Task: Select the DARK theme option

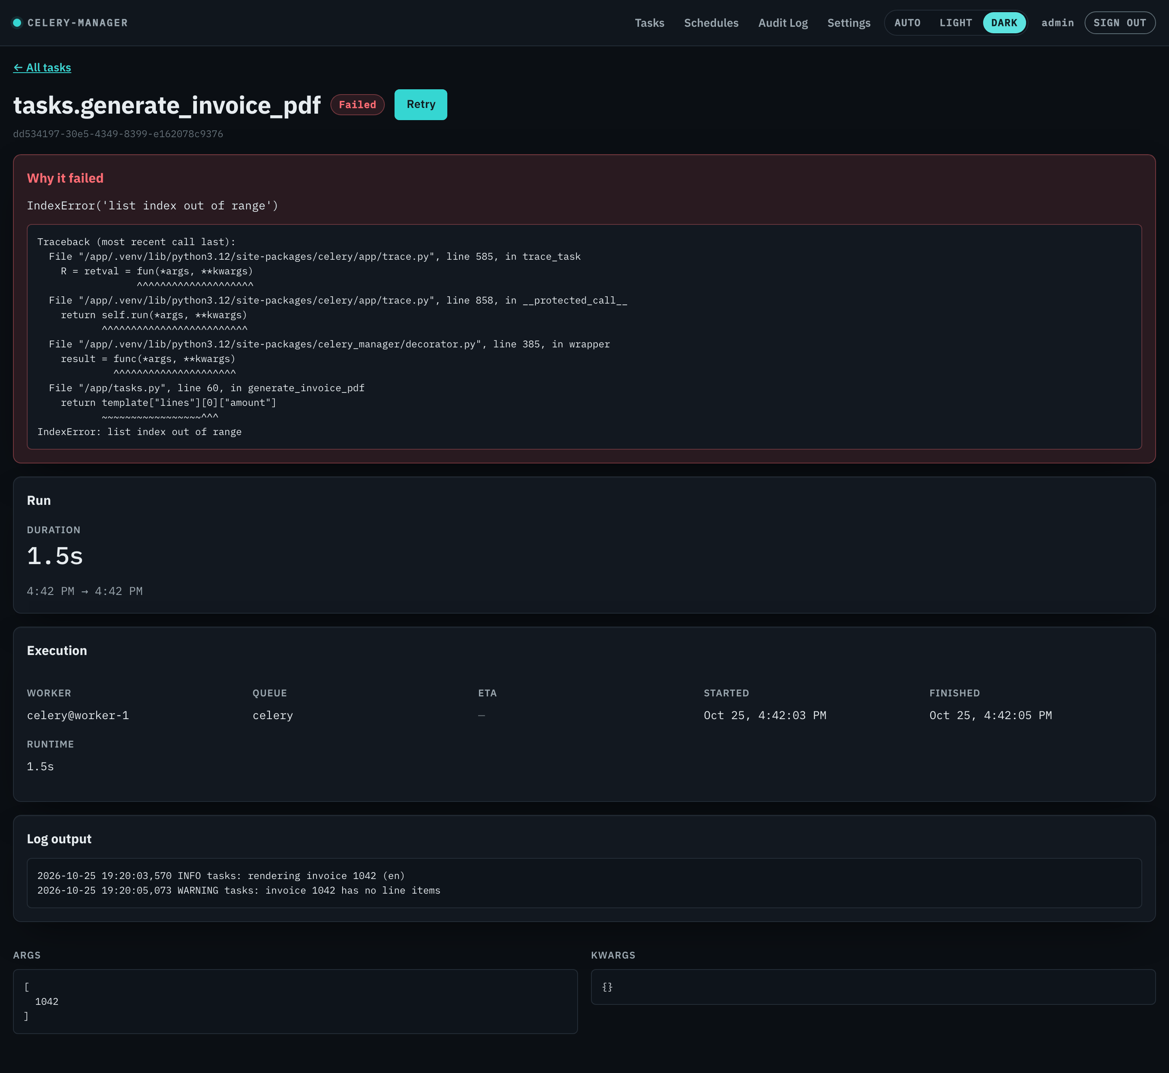Action: (x=1004, y=23)
